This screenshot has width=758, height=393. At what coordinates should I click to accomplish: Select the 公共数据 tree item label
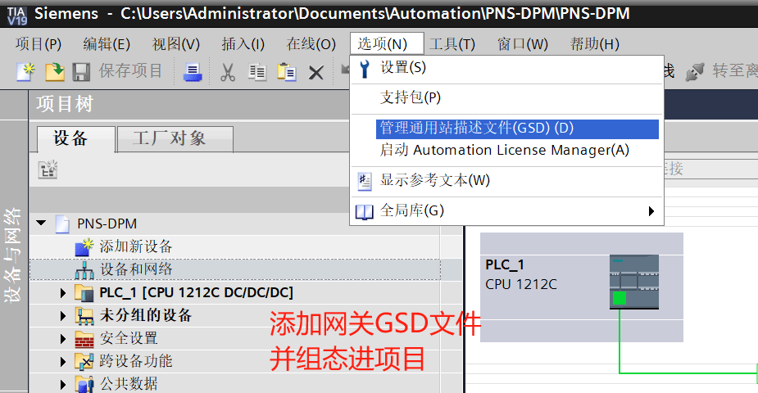pyautogui.click(x=129, y=384)
